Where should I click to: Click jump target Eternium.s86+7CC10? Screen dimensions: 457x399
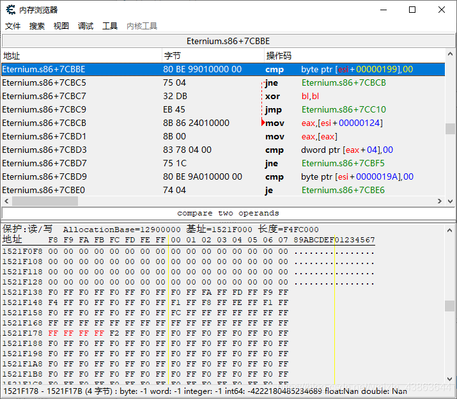pos(344,110)
